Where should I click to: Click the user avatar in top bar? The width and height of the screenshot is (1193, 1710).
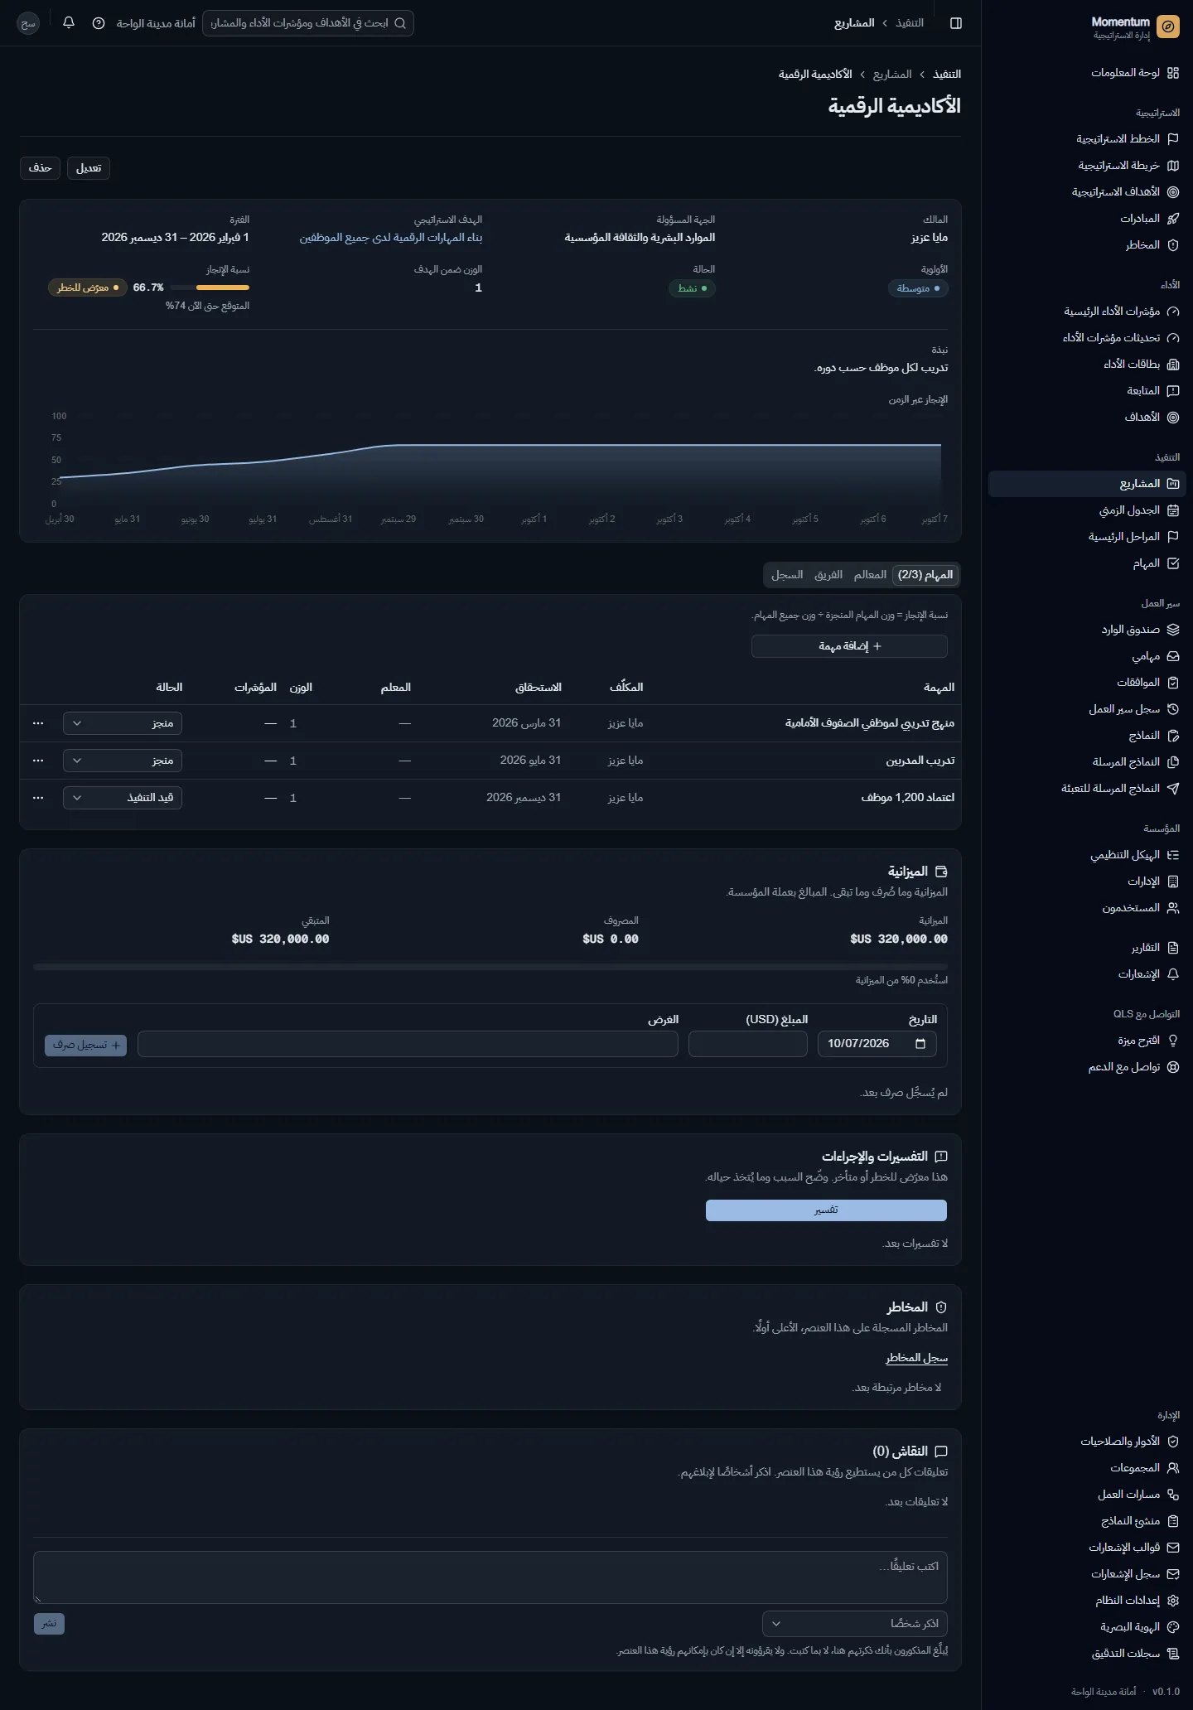click(28, 23)
